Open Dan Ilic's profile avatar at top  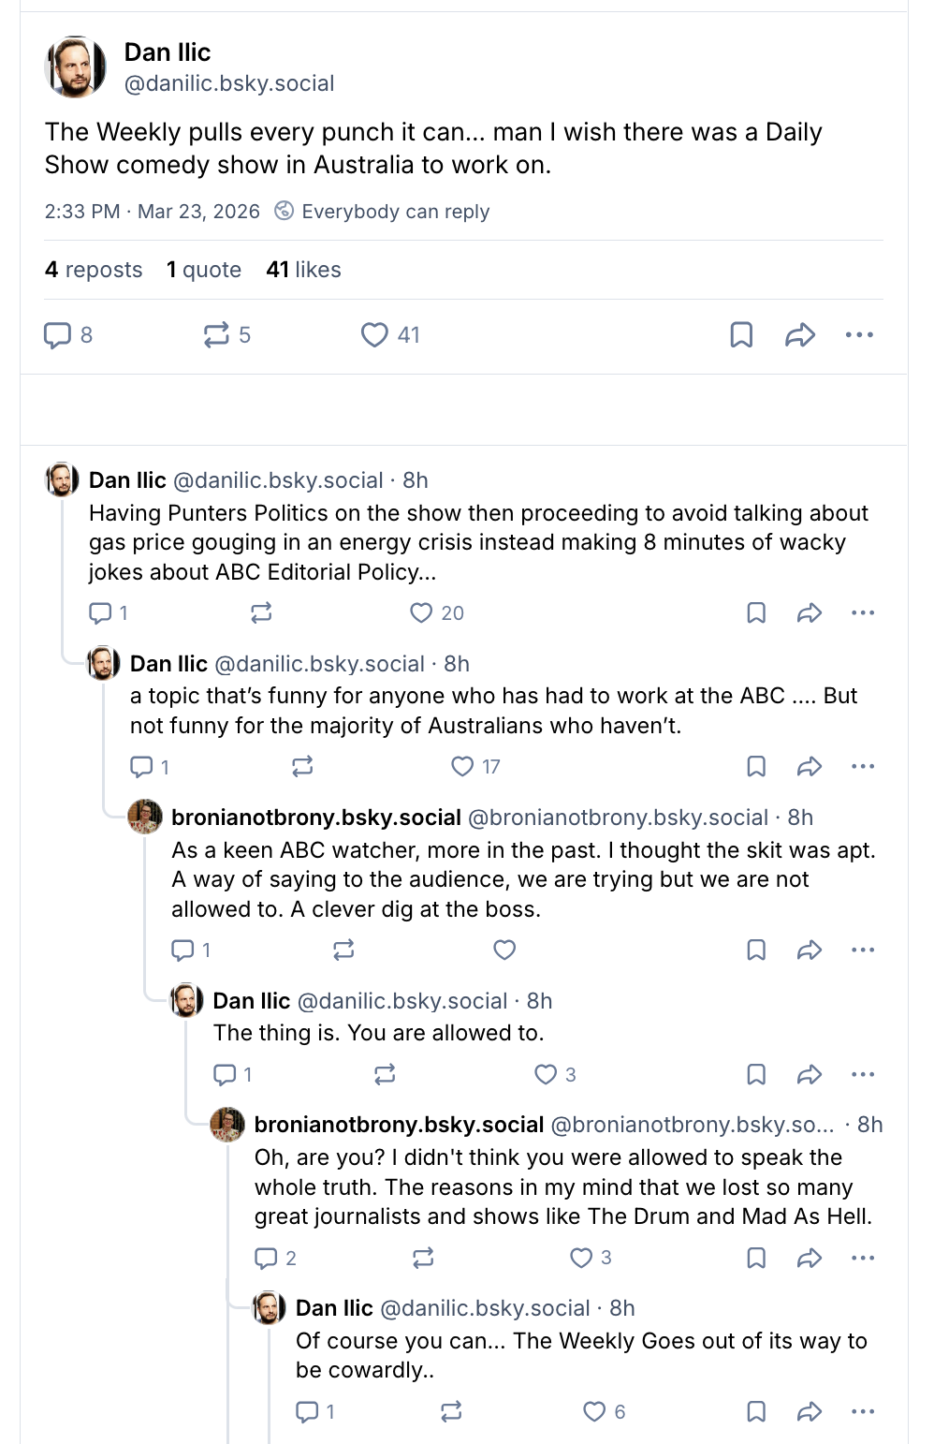(76, 67)
